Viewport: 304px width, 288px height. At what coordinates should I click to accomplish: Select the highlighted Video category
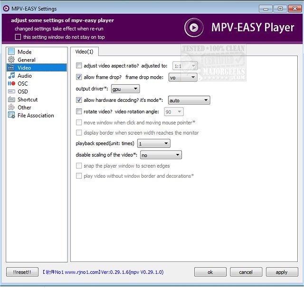coord(37,68)
